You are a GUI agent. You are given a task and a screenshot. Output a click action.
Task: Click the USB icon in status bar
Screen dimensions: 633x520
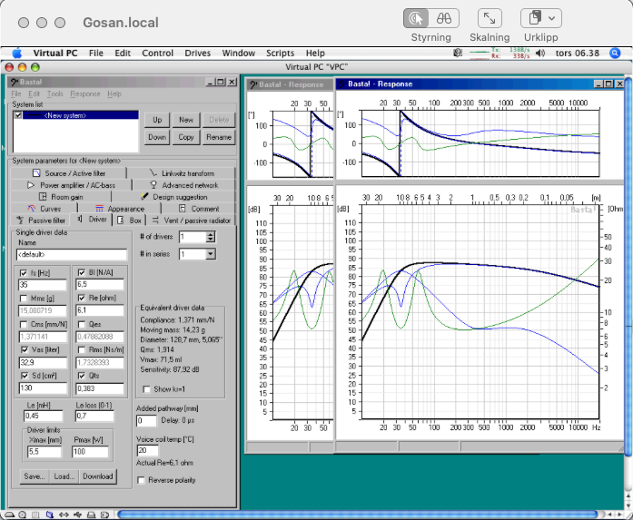[x=77, y=515]
